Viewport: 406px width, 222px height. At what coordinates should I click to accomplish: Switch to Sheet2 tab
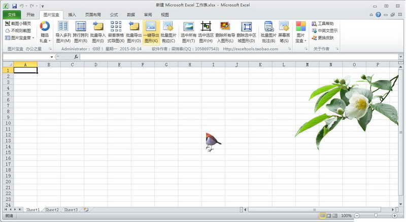point(52,210)
